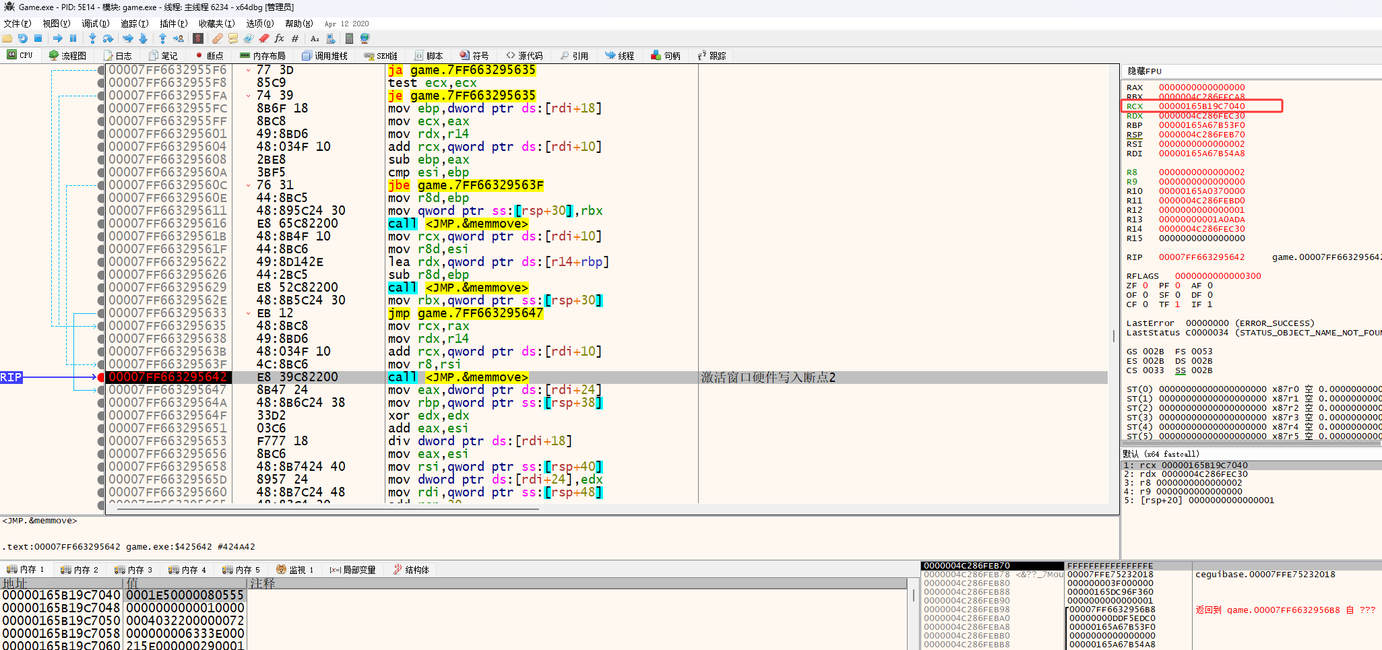1382x650 pixels.
Task: Toggle breakpoint bullet at address 00007FF6632955F6
Action: click(x=101, y=70)
